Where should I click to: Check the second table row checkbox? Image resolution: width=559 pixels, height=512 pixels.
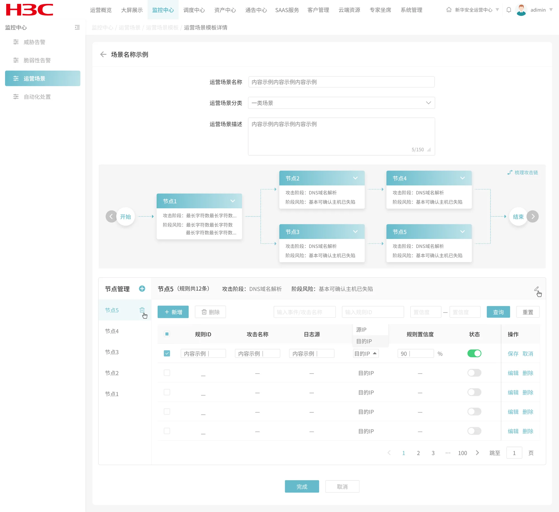pyautogui.click(x=167, y=373)
